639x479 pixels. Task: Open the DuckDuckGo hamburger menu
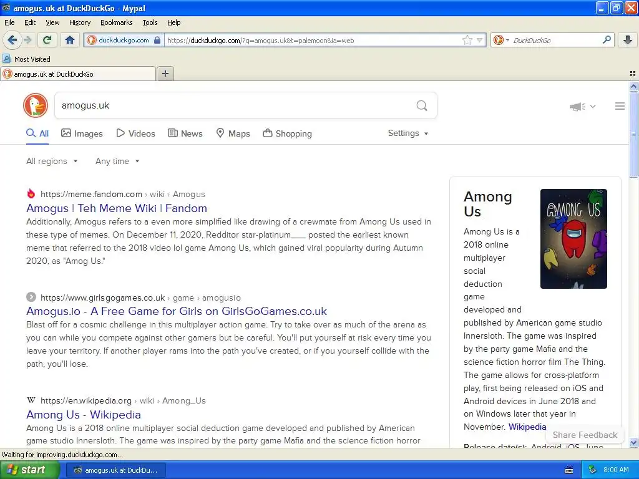[x=620, y=106]
